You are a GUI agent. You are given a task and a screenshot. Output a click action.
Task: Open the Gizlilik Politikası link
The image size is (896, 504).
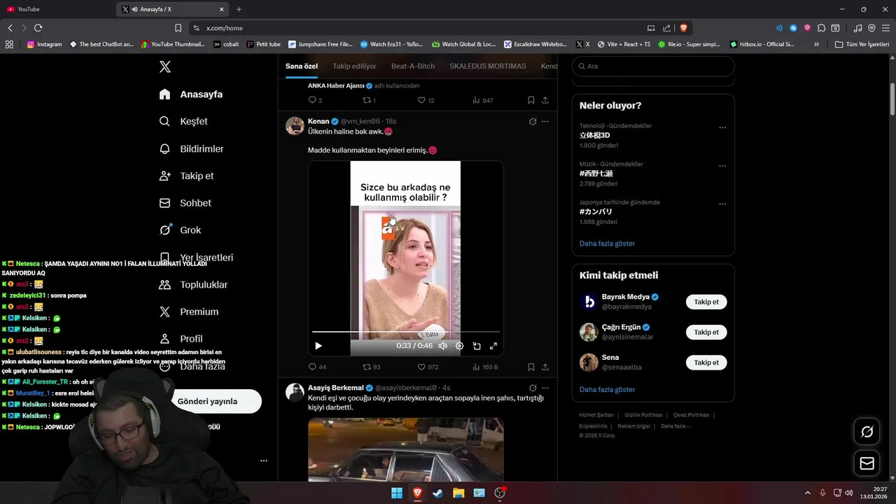(x=643, y=415)
